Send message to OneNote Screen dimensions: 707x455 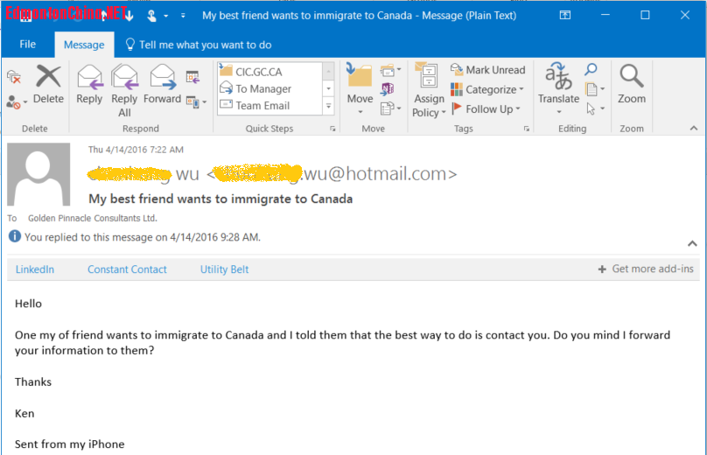388,88
